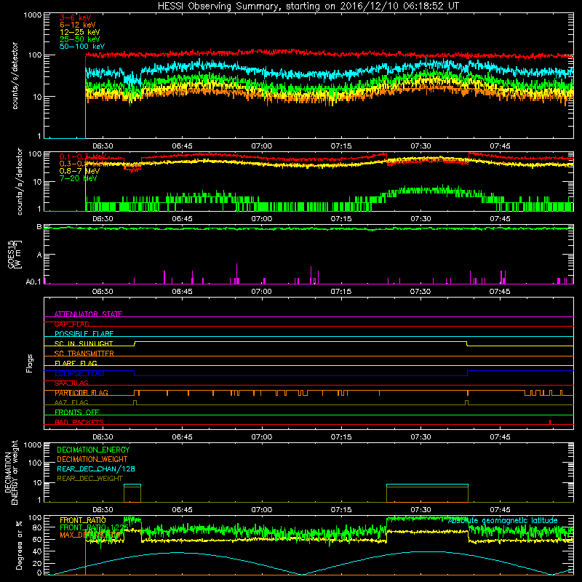Click the 1000 tick on the keV counts axis
This screenshot has height=582, width=582.
pos(33,15)
